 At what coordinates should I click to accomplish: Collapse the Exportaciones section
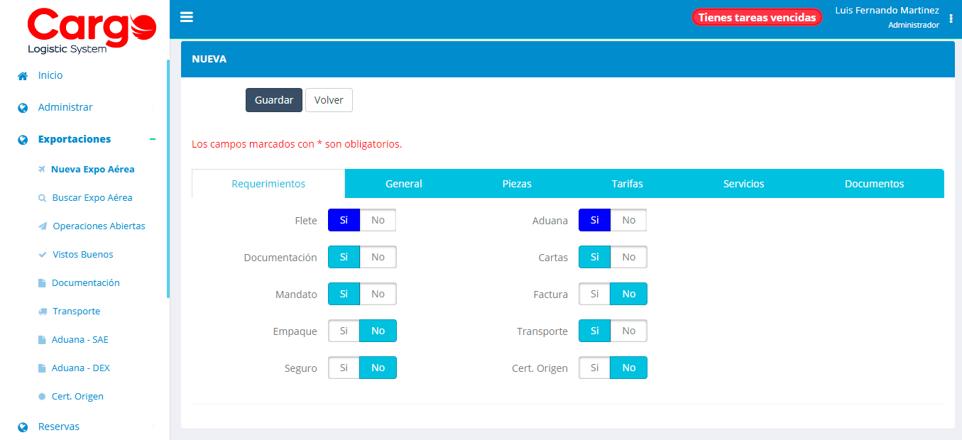(154, 139)
